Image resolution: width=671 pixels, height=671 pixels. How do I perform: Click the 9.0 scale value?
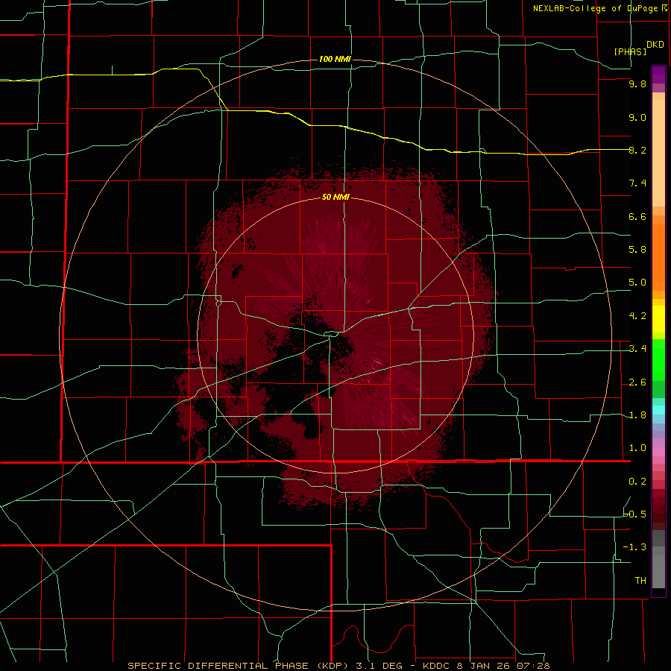coord(637,117)
